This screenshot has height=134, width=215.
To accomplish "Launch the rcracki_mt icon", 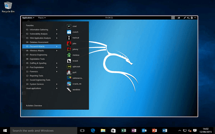I will pyautogui.click(x=69, y=84).
